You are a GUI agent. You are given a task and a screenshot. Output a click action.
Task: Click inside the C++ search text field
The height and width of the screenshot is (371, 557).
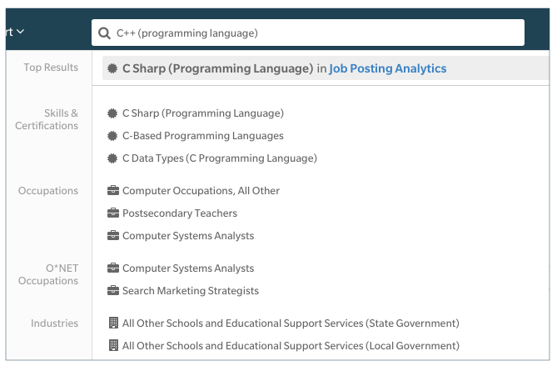(308, 33)
